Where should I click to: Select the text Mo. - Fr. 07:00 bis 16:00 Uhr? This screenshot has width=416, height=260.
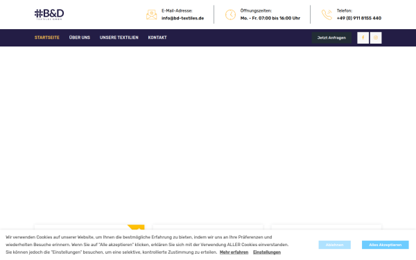coord(270,18)
